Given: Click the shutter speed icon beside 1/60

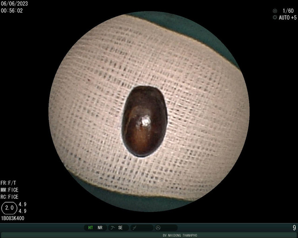Looking at the screenshot, I should pyautogui.click(x=275, y=11).
